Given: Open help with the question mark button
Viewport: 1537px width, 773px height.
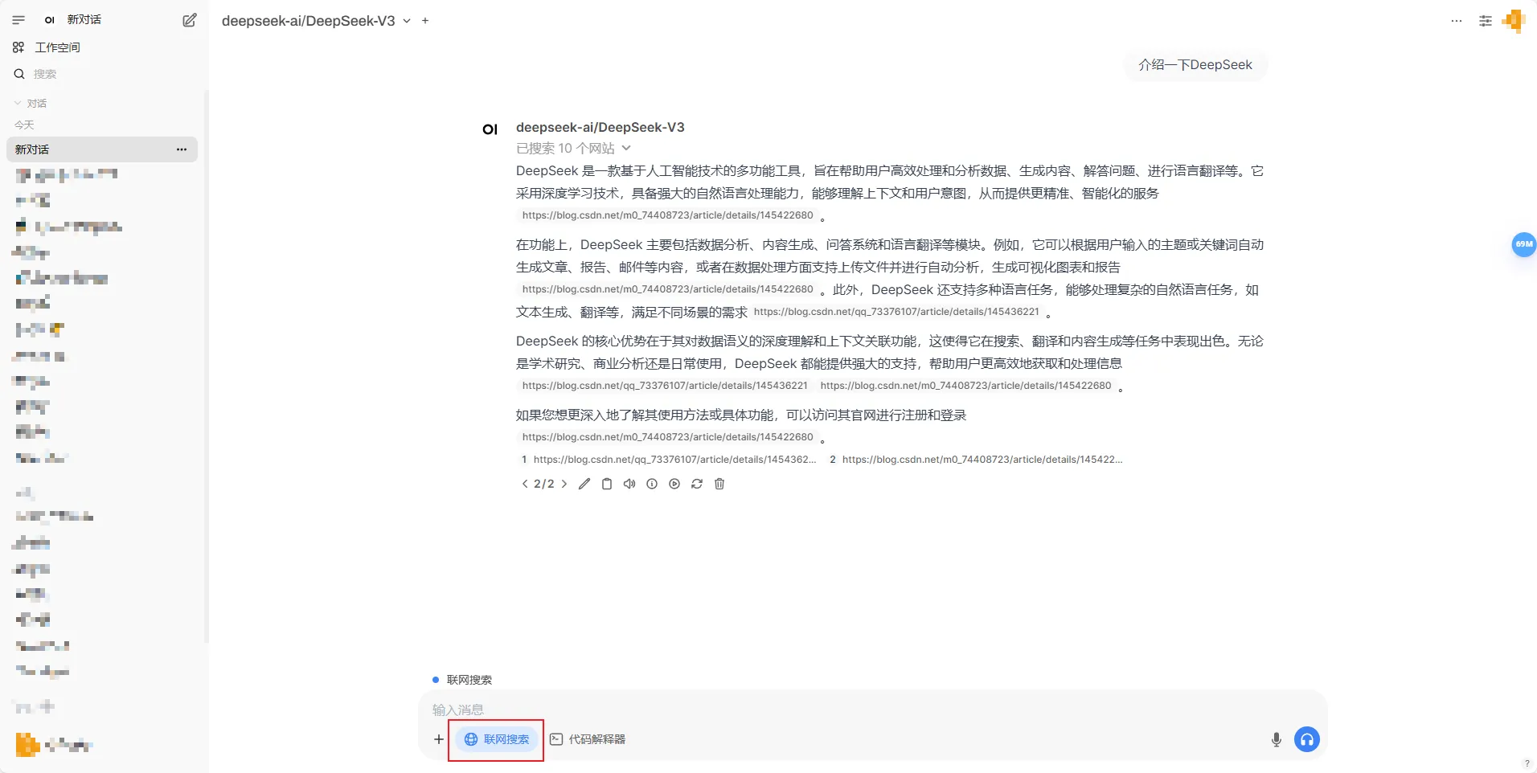Looking at the screenshot, I should [x=1527, y=763].
